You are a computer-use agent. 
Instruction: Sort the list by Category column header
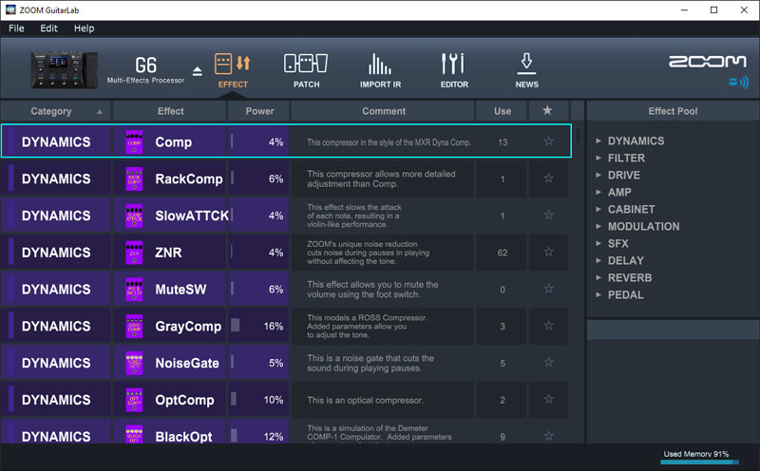click(x=56, y=111)
